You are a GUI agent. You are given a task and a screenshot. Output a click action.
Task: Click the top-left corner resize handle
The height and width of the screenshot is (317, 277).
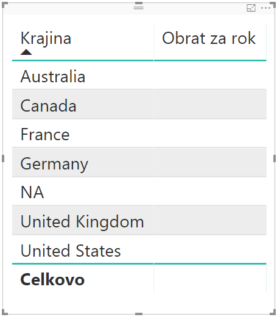5,5
